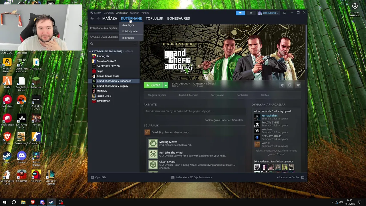Open Arkadaşlar ve Sohbet panel
Screen dimensions: 366x206
pyautogui.click(x=291, y=177)
